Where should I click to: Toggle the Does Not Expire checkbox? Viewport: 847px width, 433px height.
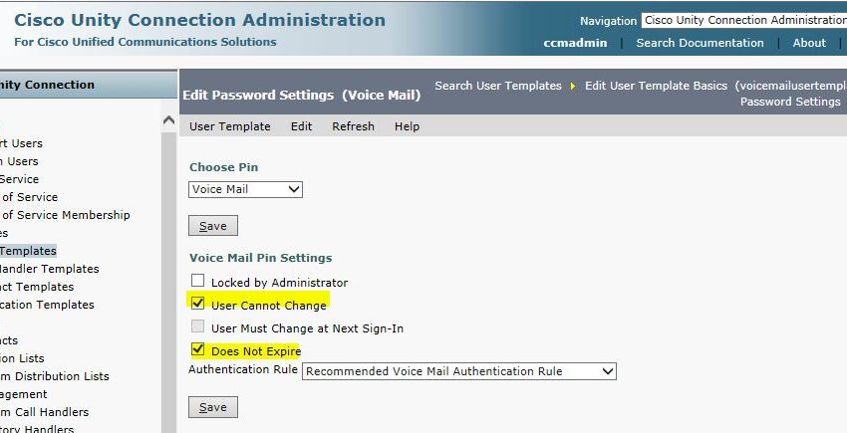tap(197, 349)
